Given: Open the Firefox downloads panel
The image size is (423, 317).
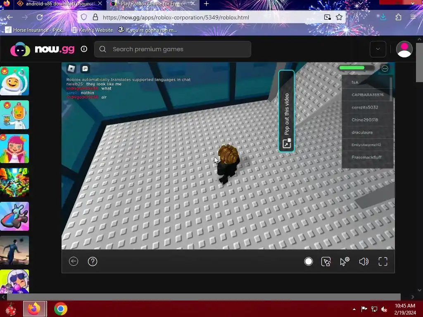Looking at the screenshot, I should (383, 17).
